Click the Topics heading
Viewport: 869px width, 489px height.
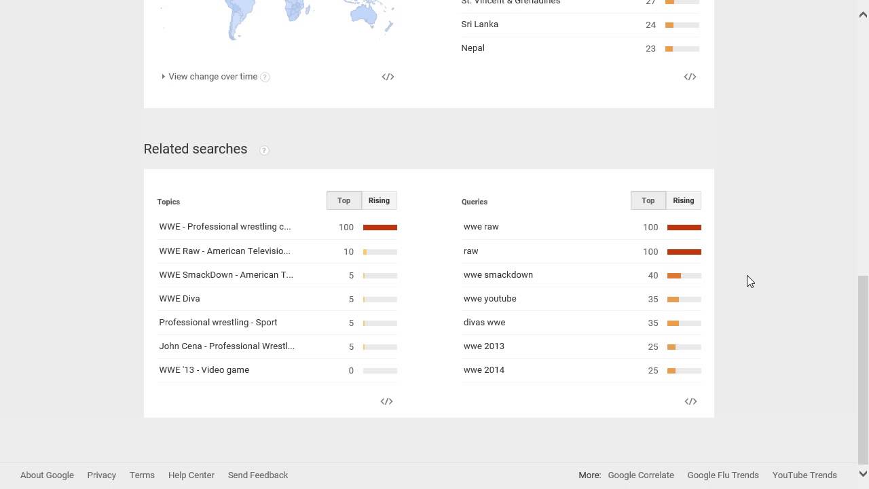[x=168, y=202]
